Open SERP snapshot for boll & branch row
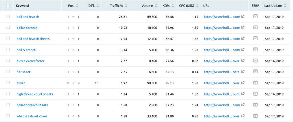Viewport: 293px width, 122px height. pyautogui.click(x=255, y=50)
